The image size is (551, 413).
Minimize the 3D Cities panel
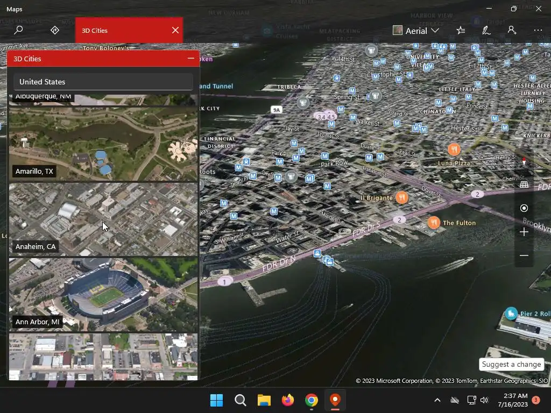coord(191,58)
